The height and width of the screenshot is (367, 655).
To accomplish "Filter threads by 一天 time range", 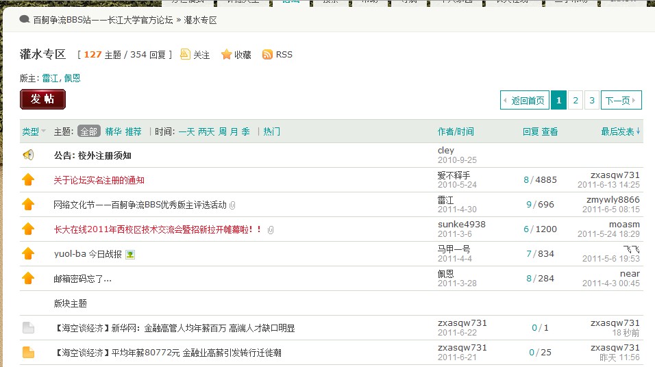I will coord(187,131).
